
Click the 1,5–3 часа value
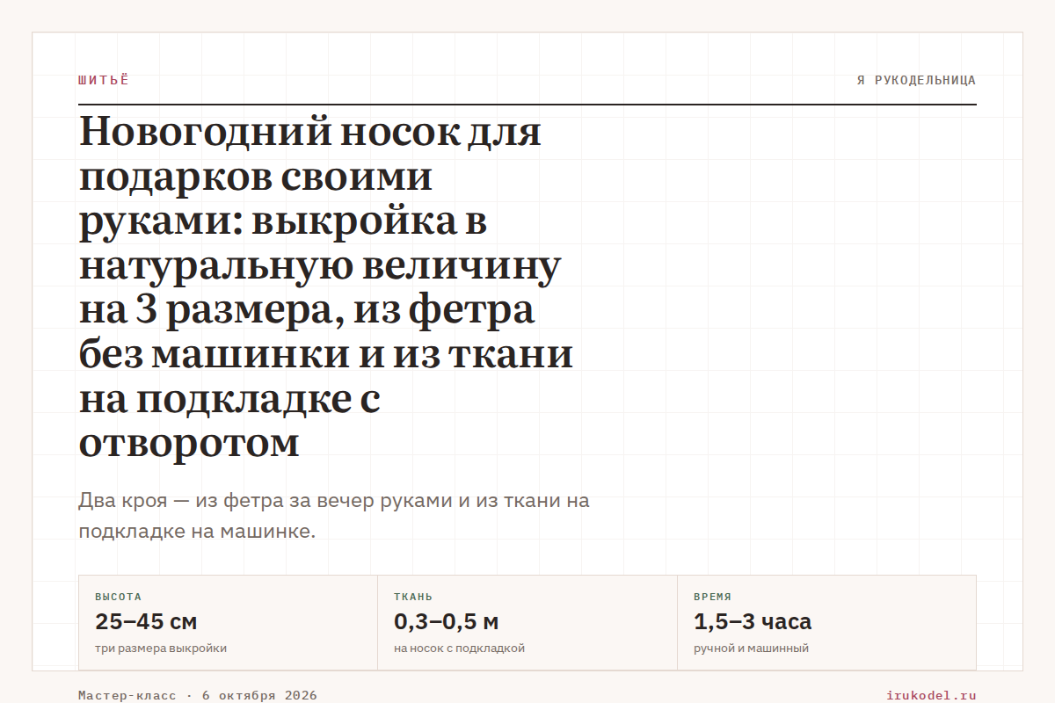coord(753,622)
